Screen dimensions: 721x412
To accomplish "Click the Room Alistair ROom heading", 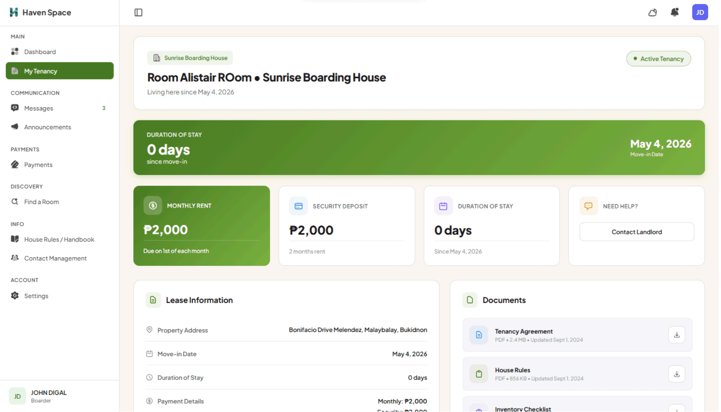I will [267, 78].
